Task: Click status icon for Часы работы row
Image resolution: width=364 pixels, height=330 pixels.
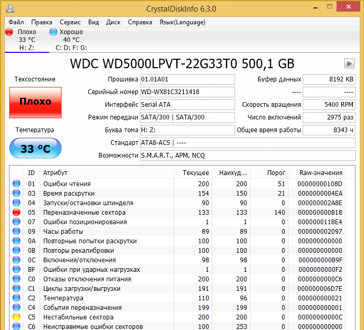Action: point(16,231)
